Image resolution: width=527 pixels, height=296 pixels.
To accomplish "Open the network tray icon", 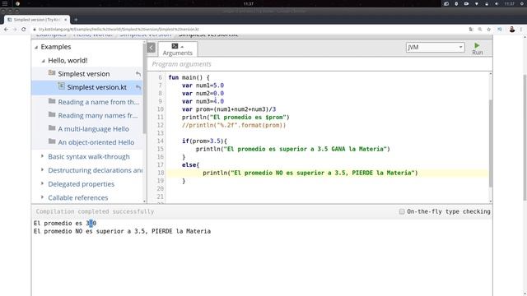I will pyautogui.click(x=476, y=3).
